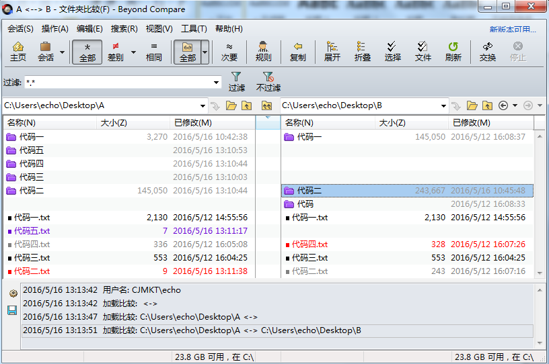This screenshot has height=364, width=549.
Task: Select 代码五.txt in the left pane
Action: point(129,231)
